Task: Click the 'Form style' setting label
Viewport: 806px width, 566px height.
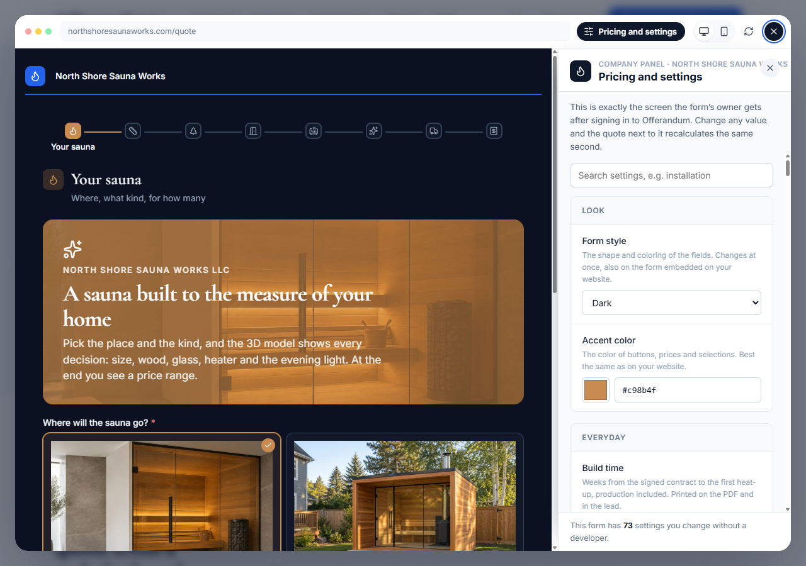Action: coord(604,241)
